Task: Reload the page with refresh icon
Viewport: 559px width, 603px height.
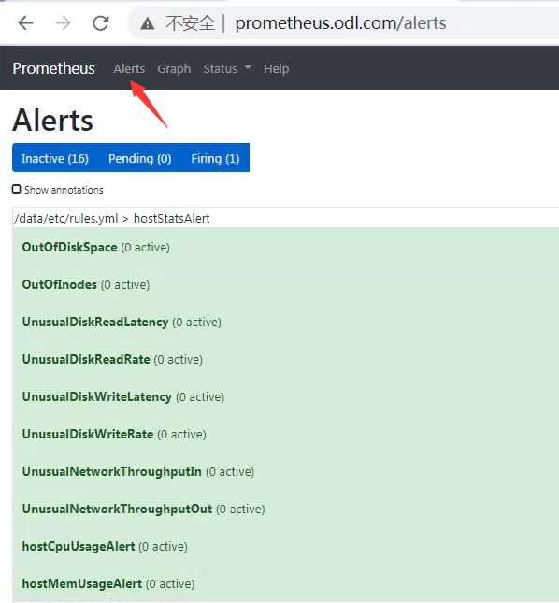Action: (101, 23)
